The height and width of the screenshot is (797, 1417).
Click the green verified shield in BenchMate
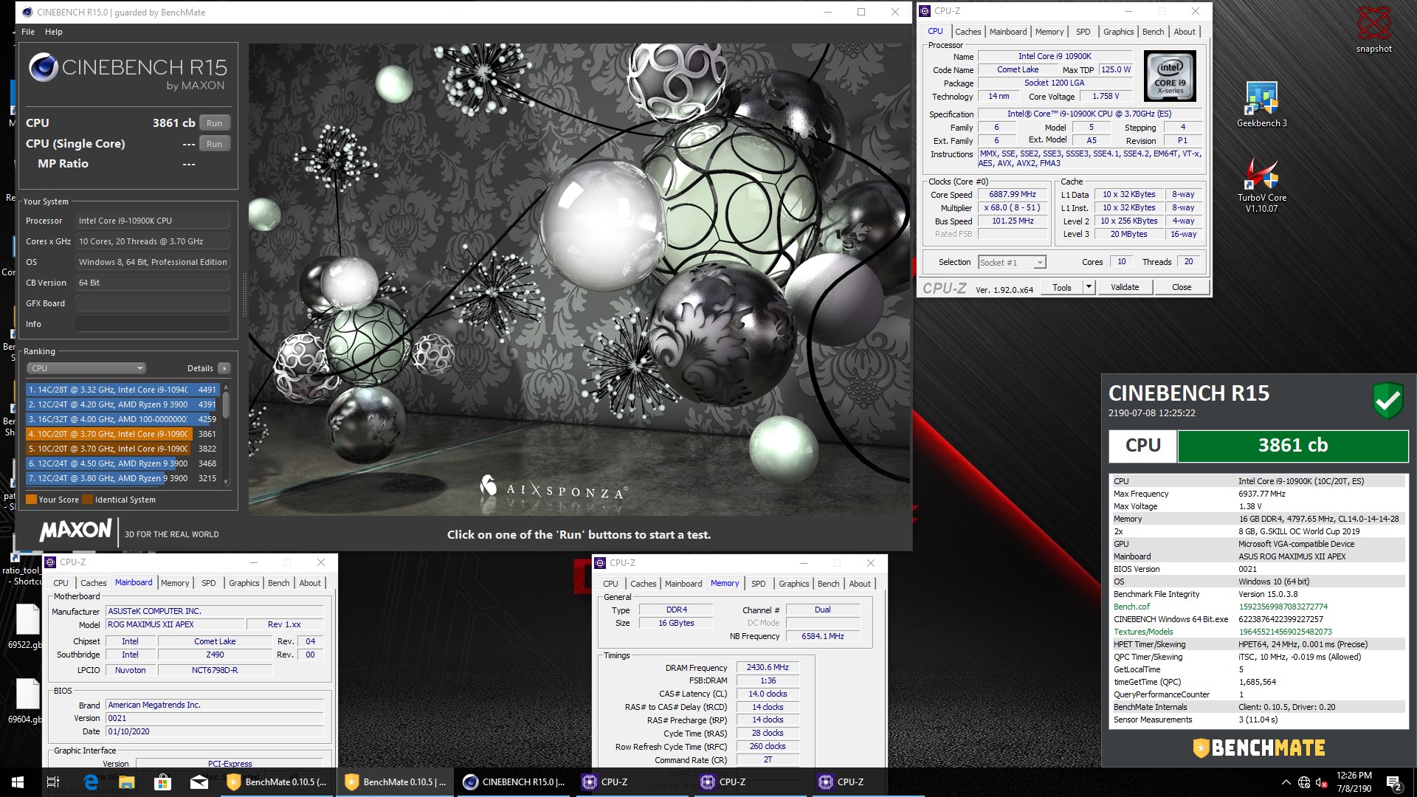(x=1387, y=401)
